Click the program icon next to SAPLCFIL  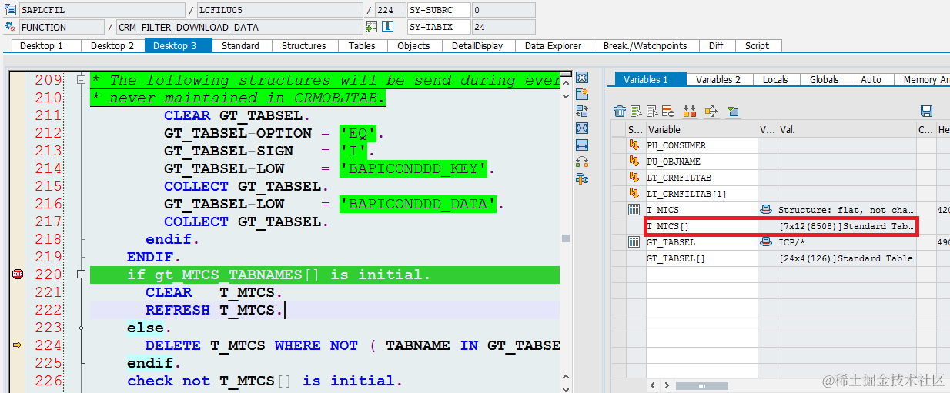(10, 10)
